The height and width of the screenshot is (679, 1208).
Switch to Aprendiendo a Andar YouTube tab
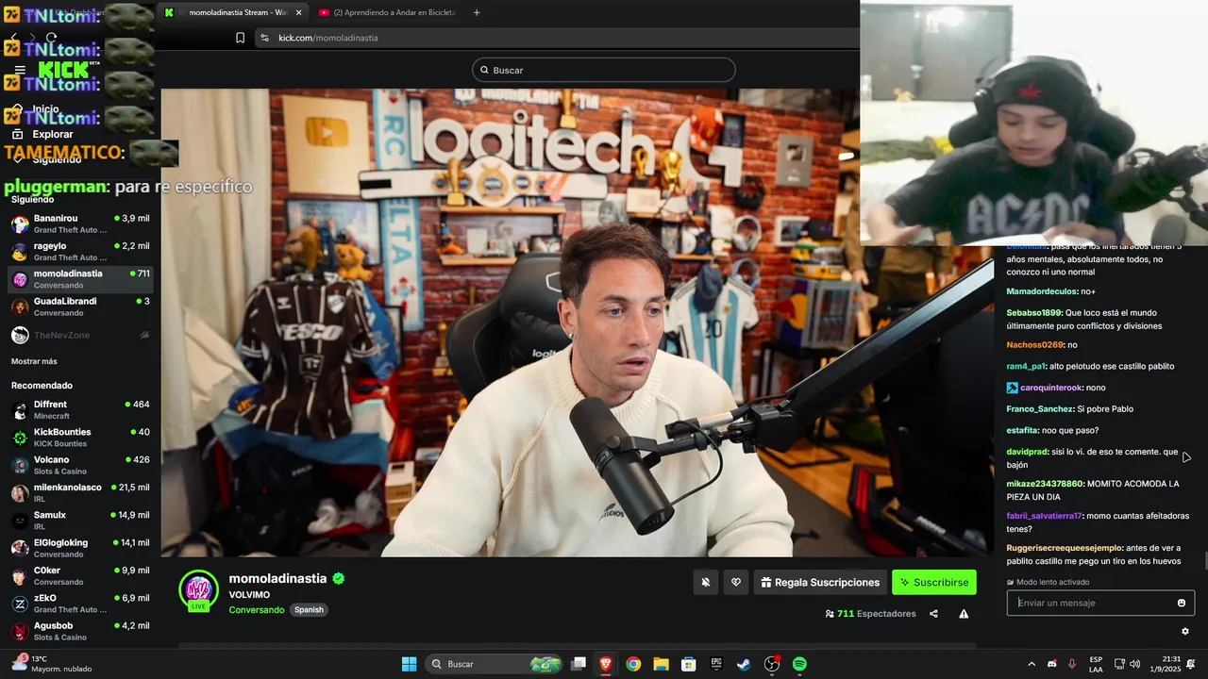(x=387, y=12)
